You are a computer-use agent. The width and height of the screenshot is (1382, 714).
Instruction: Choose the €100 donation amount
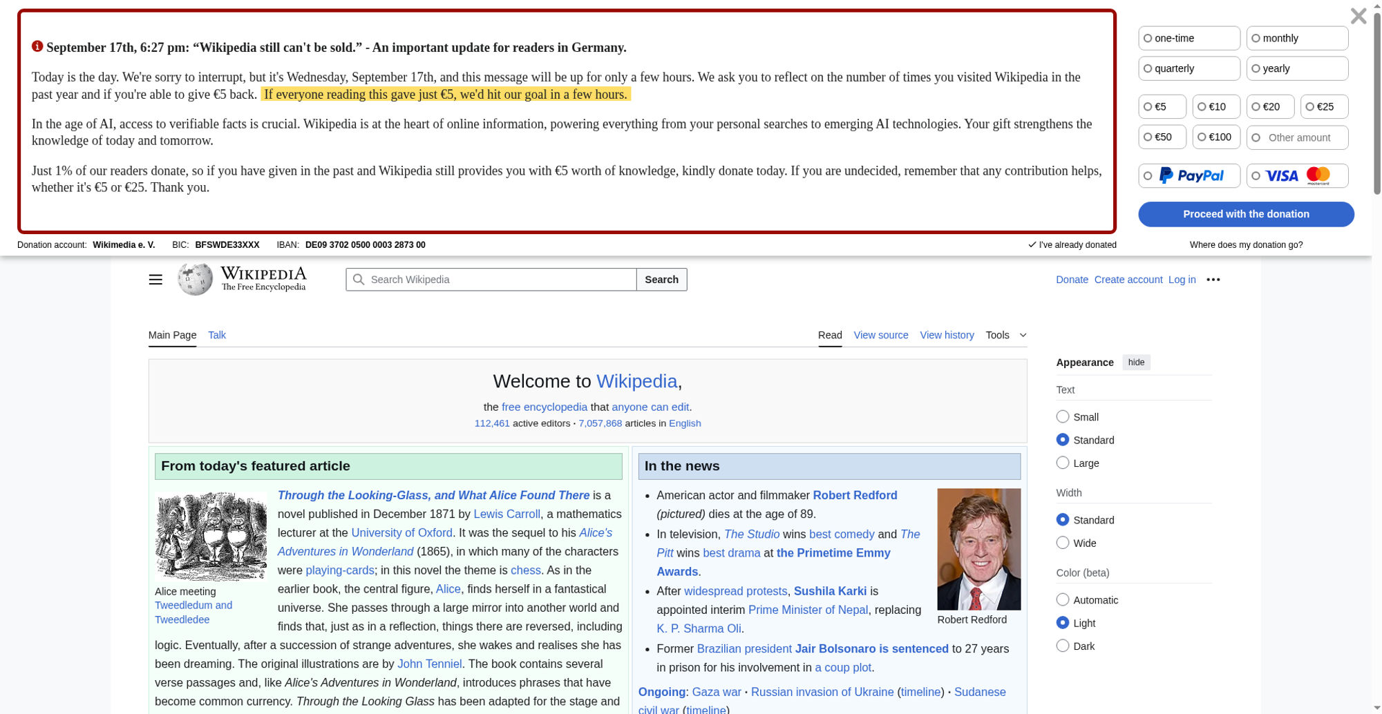[x=1216, y=137]
